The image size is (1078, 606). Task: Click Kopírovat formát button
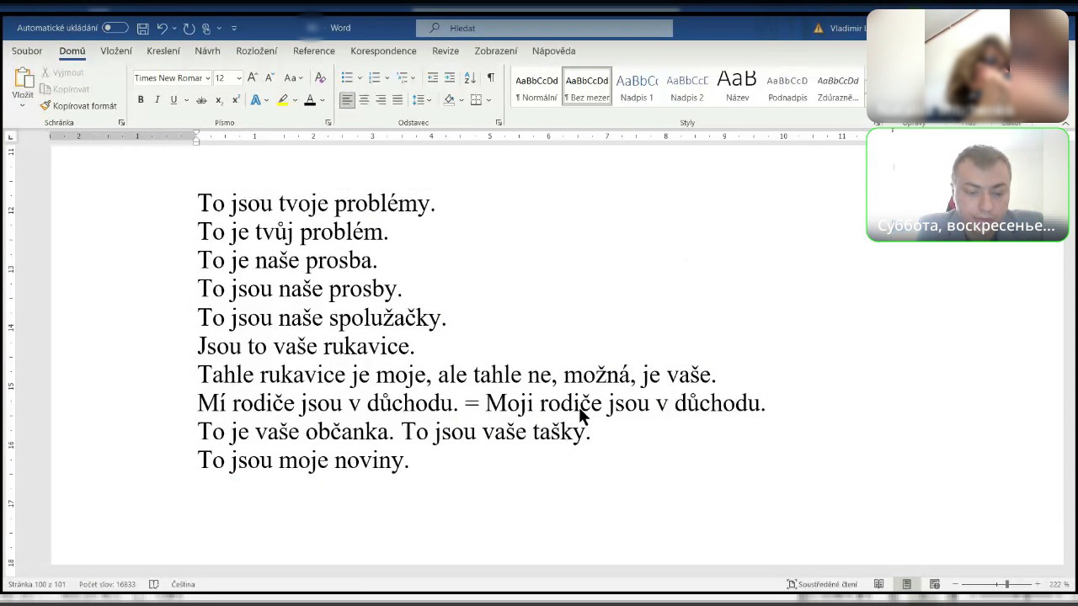(78, 106)
